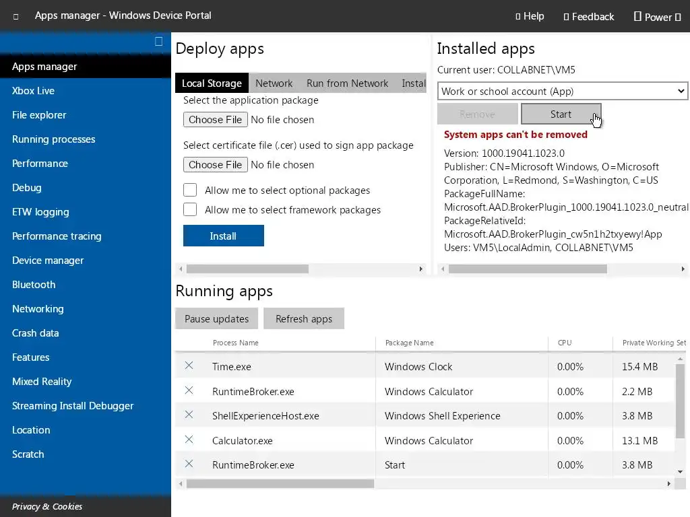
Task: Open Help in the top bar
Action: pyautogui.click(x=530, y=16)
